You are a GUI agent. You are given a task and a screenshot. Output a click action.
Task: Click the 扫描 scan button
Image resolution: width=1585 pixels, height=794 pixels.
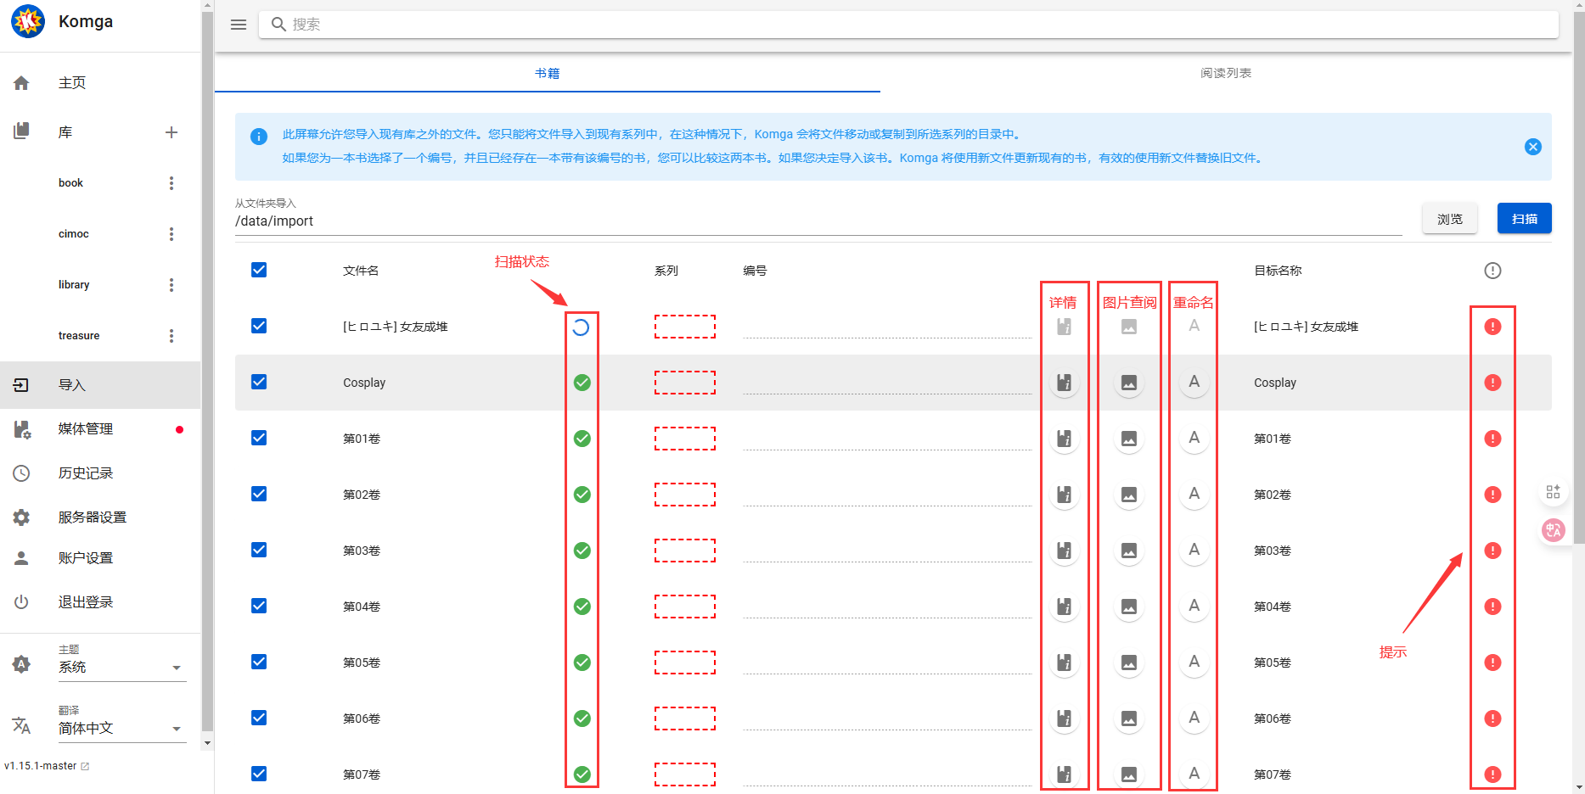coord(1524,219)
